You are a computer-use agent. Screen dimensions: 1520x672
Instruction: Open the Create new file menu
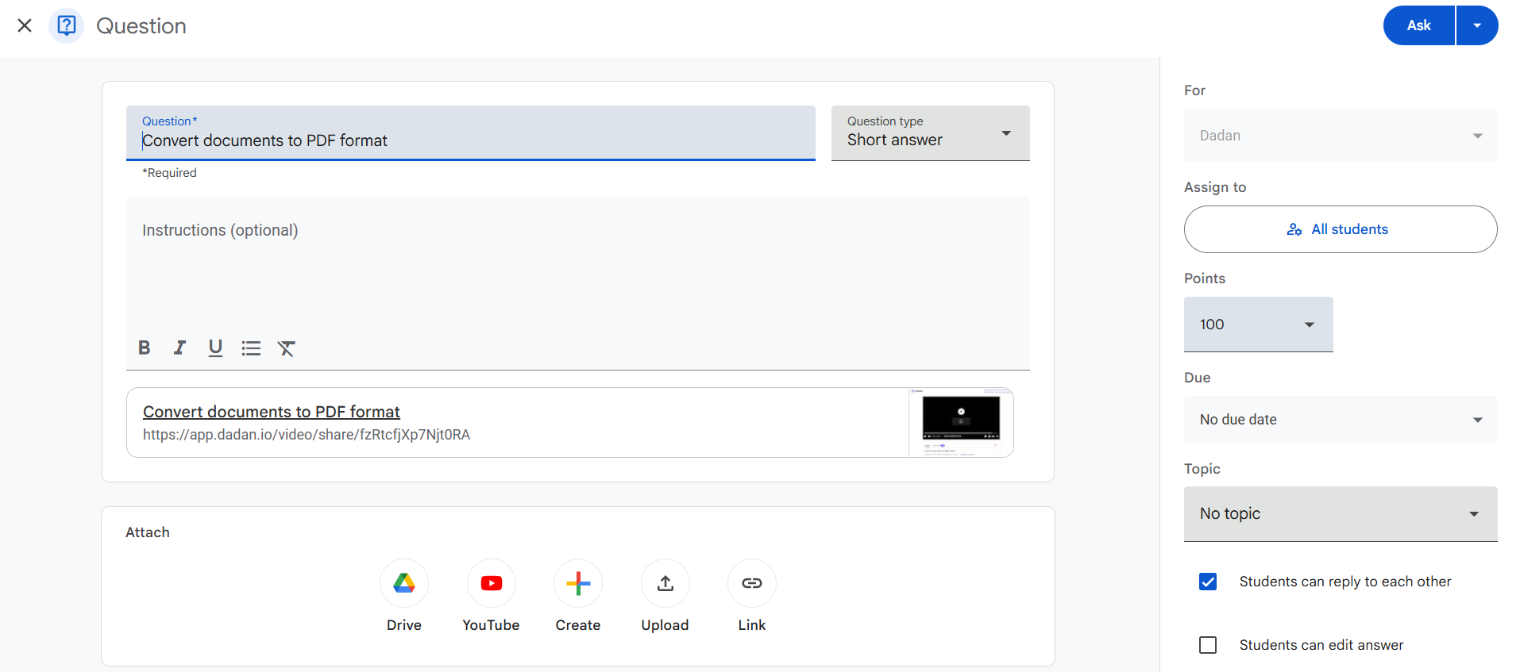[577, 584]
